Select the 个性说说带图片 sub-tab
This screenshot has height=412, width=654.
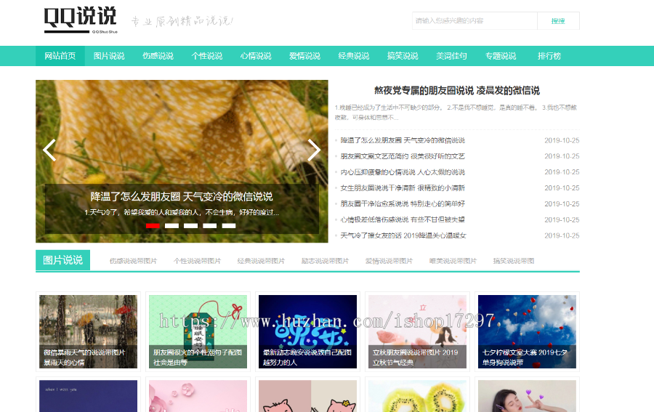(197, 261)
